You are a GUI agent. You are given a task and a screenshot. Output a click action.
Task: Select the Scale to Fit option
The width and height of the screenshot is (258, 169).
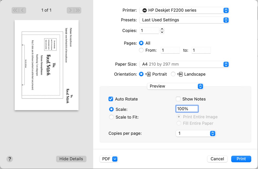(x=111, y=117)
